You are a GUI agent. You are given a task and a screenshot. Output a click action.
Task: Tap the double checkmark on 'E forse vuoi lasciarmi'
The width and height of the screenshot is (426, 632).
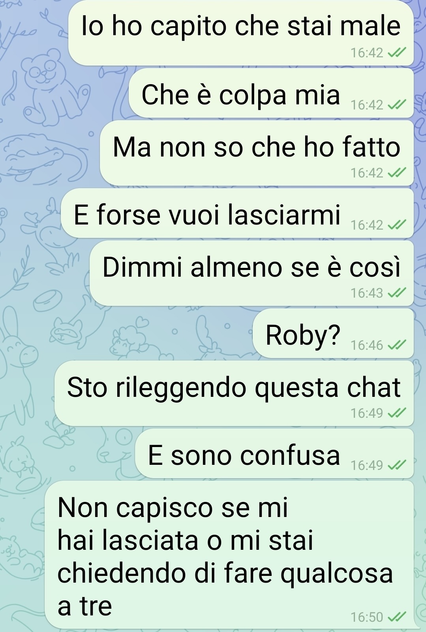tap(396, 225)
